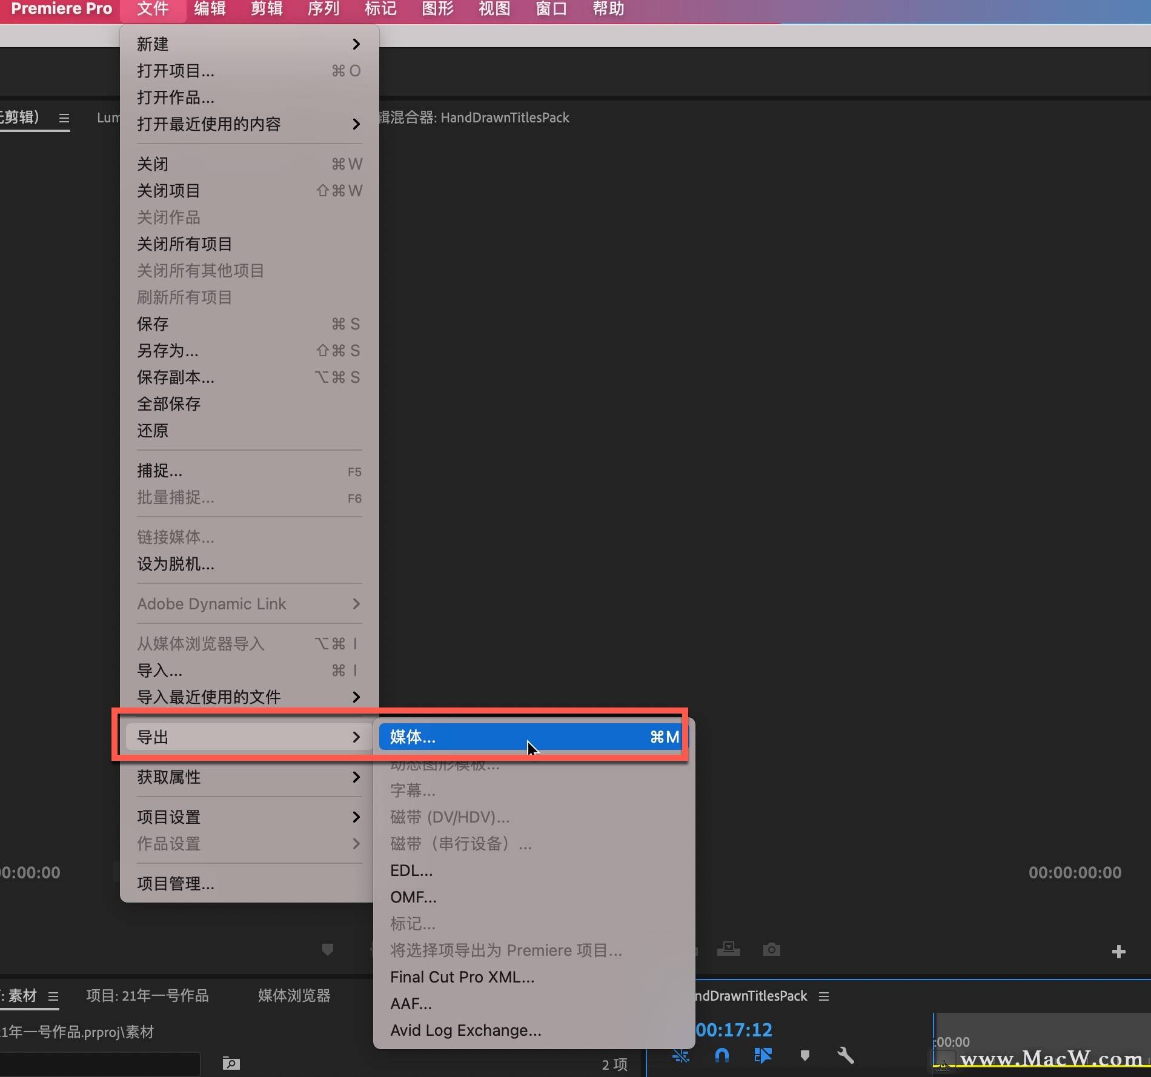Click the export frame camera icon

point(771,949)
